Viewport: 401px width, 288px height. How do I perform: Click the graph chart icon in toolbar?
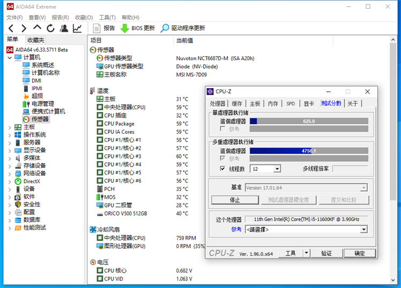(78, 28)
